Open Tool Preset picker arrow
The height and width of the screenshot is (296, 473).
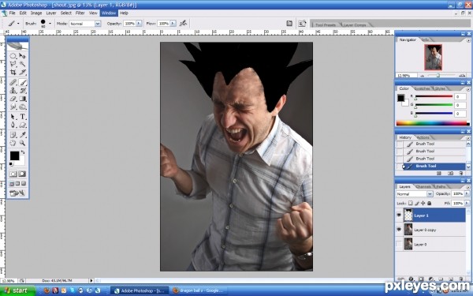click(18, 23)
